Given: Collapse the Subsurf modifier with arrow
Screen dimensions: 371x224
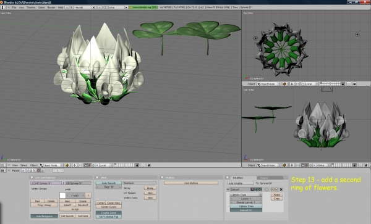Looking at the screenshot, I should pyautogui.click(x=228, y=189).
